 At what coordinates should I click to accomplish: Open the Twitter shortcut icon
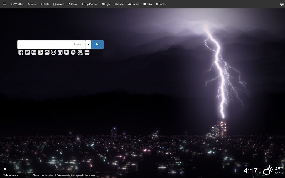(x=27, y=52)
